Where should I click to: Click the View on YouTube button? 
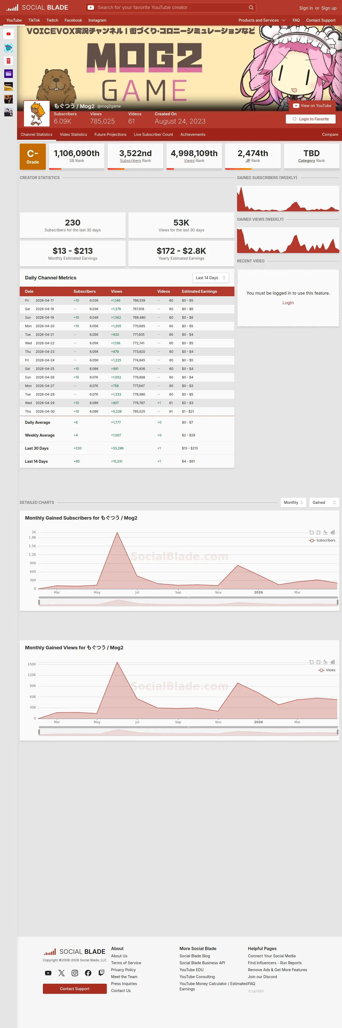312,106
